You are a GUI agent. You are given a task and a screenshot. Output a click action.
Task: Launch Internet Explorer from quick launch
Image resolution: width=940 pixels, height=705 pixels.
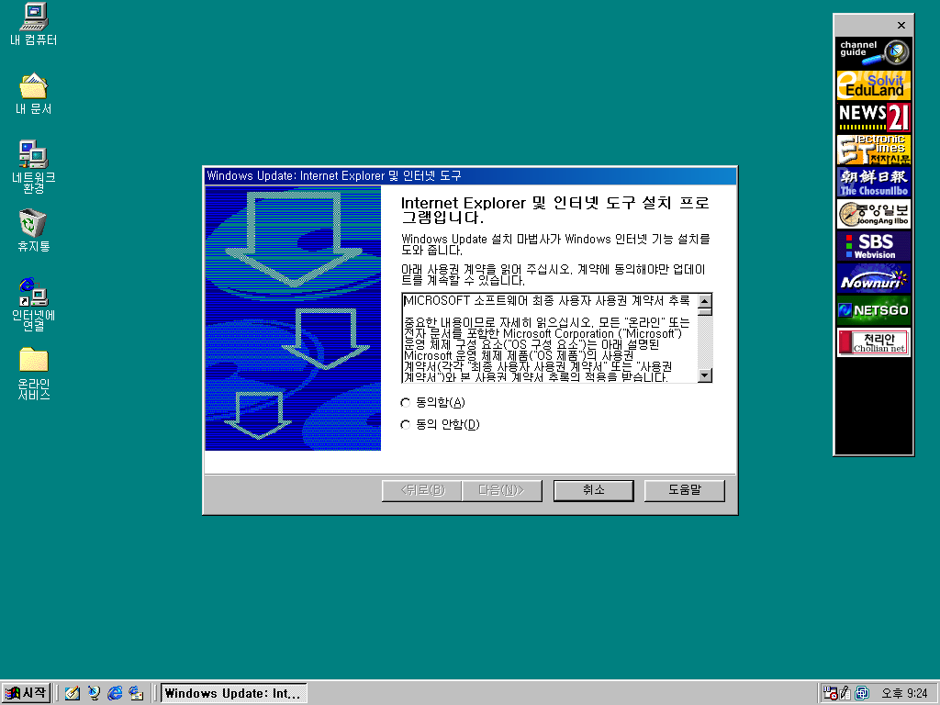tap(115, 693)
